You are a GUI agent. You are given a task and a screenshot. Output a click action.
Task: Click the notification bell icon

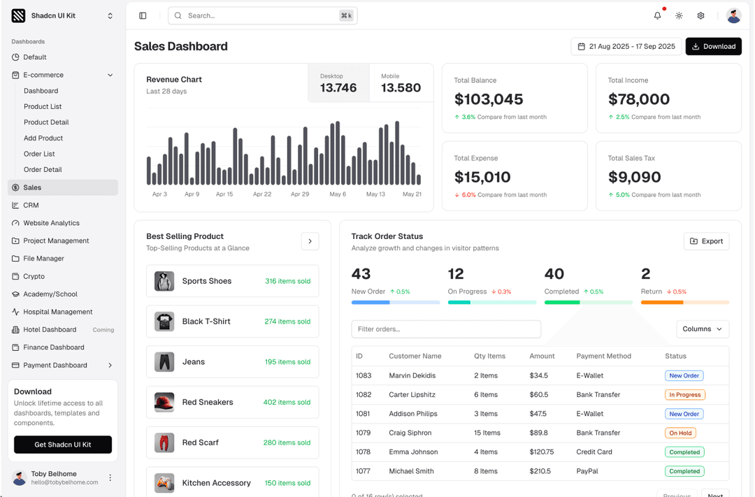[656, 15]
